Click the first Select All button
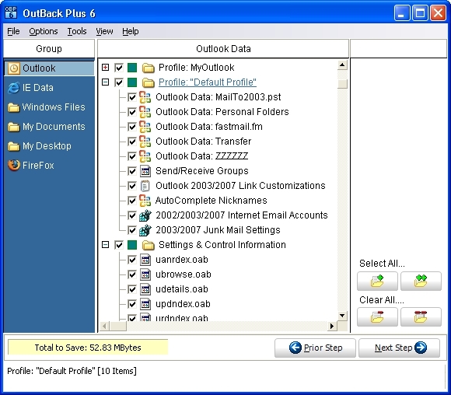 pos(377,281)
